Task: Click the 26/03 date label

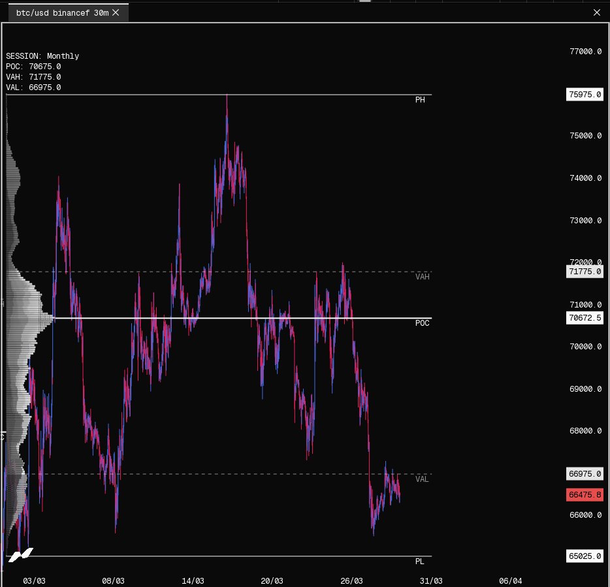Action: pos(351,580)
